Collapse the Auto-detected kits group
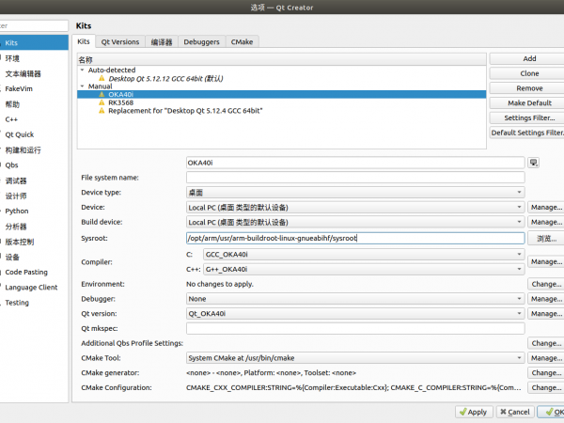Viewport: 564px width, 423px height. point(82,70)
